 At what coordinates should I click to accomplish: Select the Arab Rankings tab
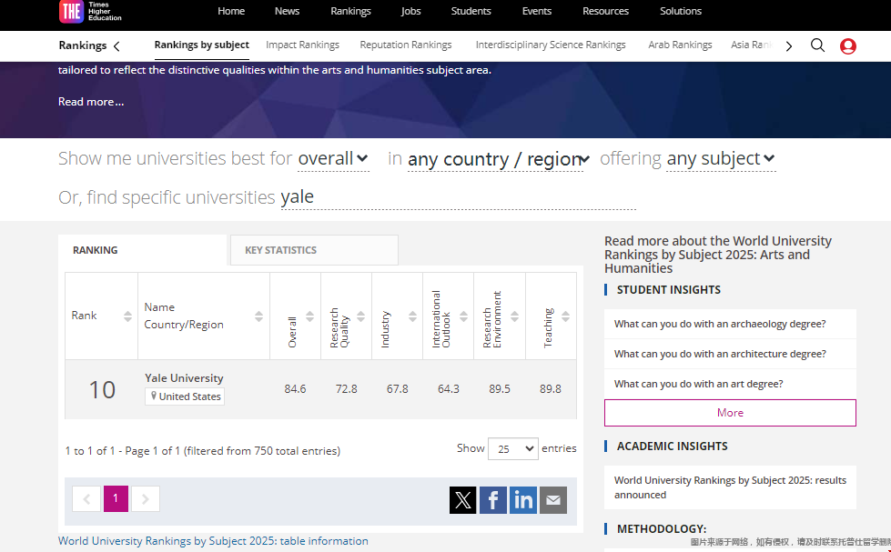click(680, 45)
